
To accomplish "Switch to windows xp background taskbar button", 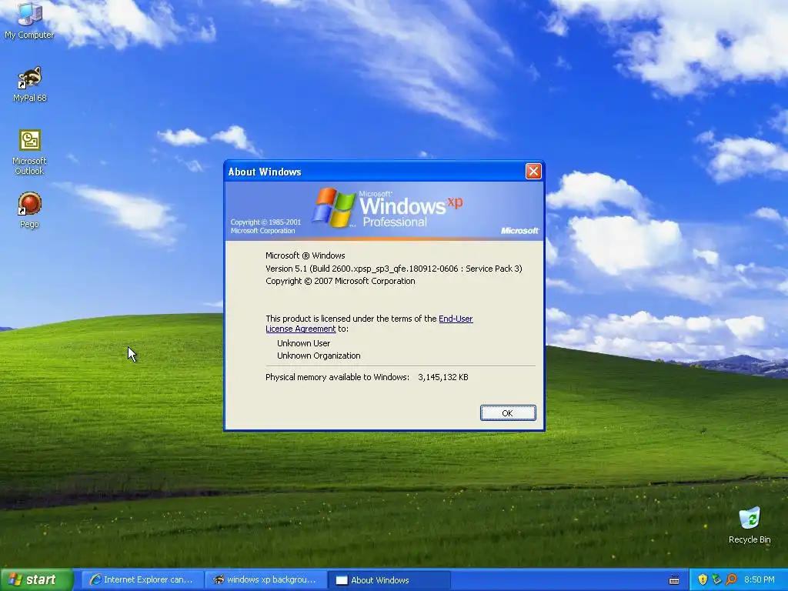I will click(265, 580).
